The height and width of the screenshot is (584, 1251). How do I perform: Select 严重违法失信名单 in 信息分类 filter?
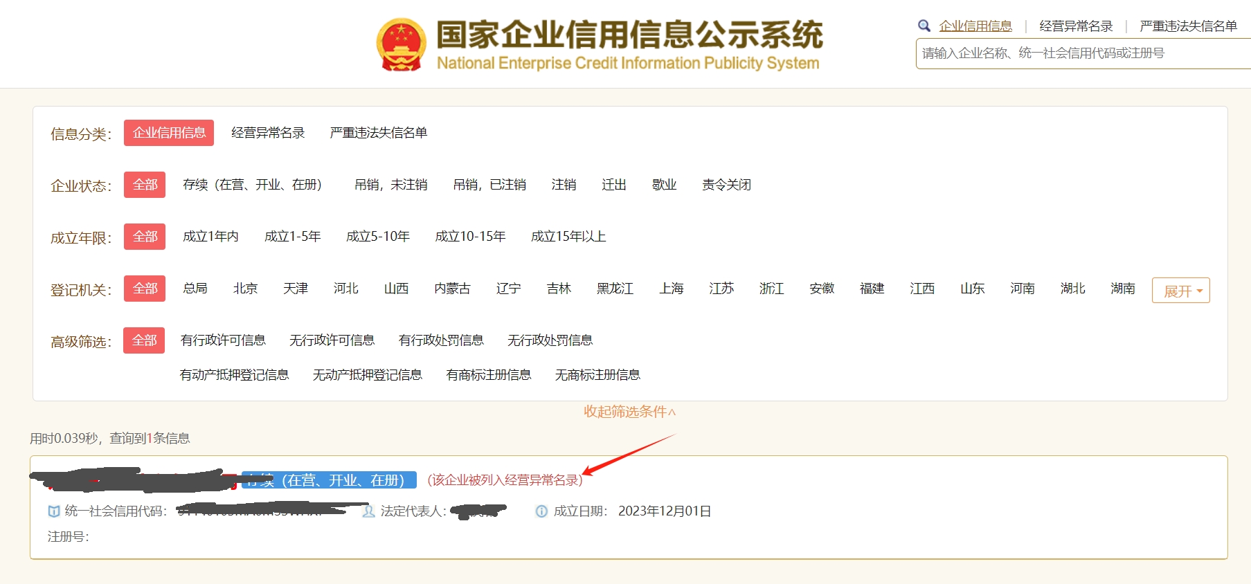(x=379, y=133)
